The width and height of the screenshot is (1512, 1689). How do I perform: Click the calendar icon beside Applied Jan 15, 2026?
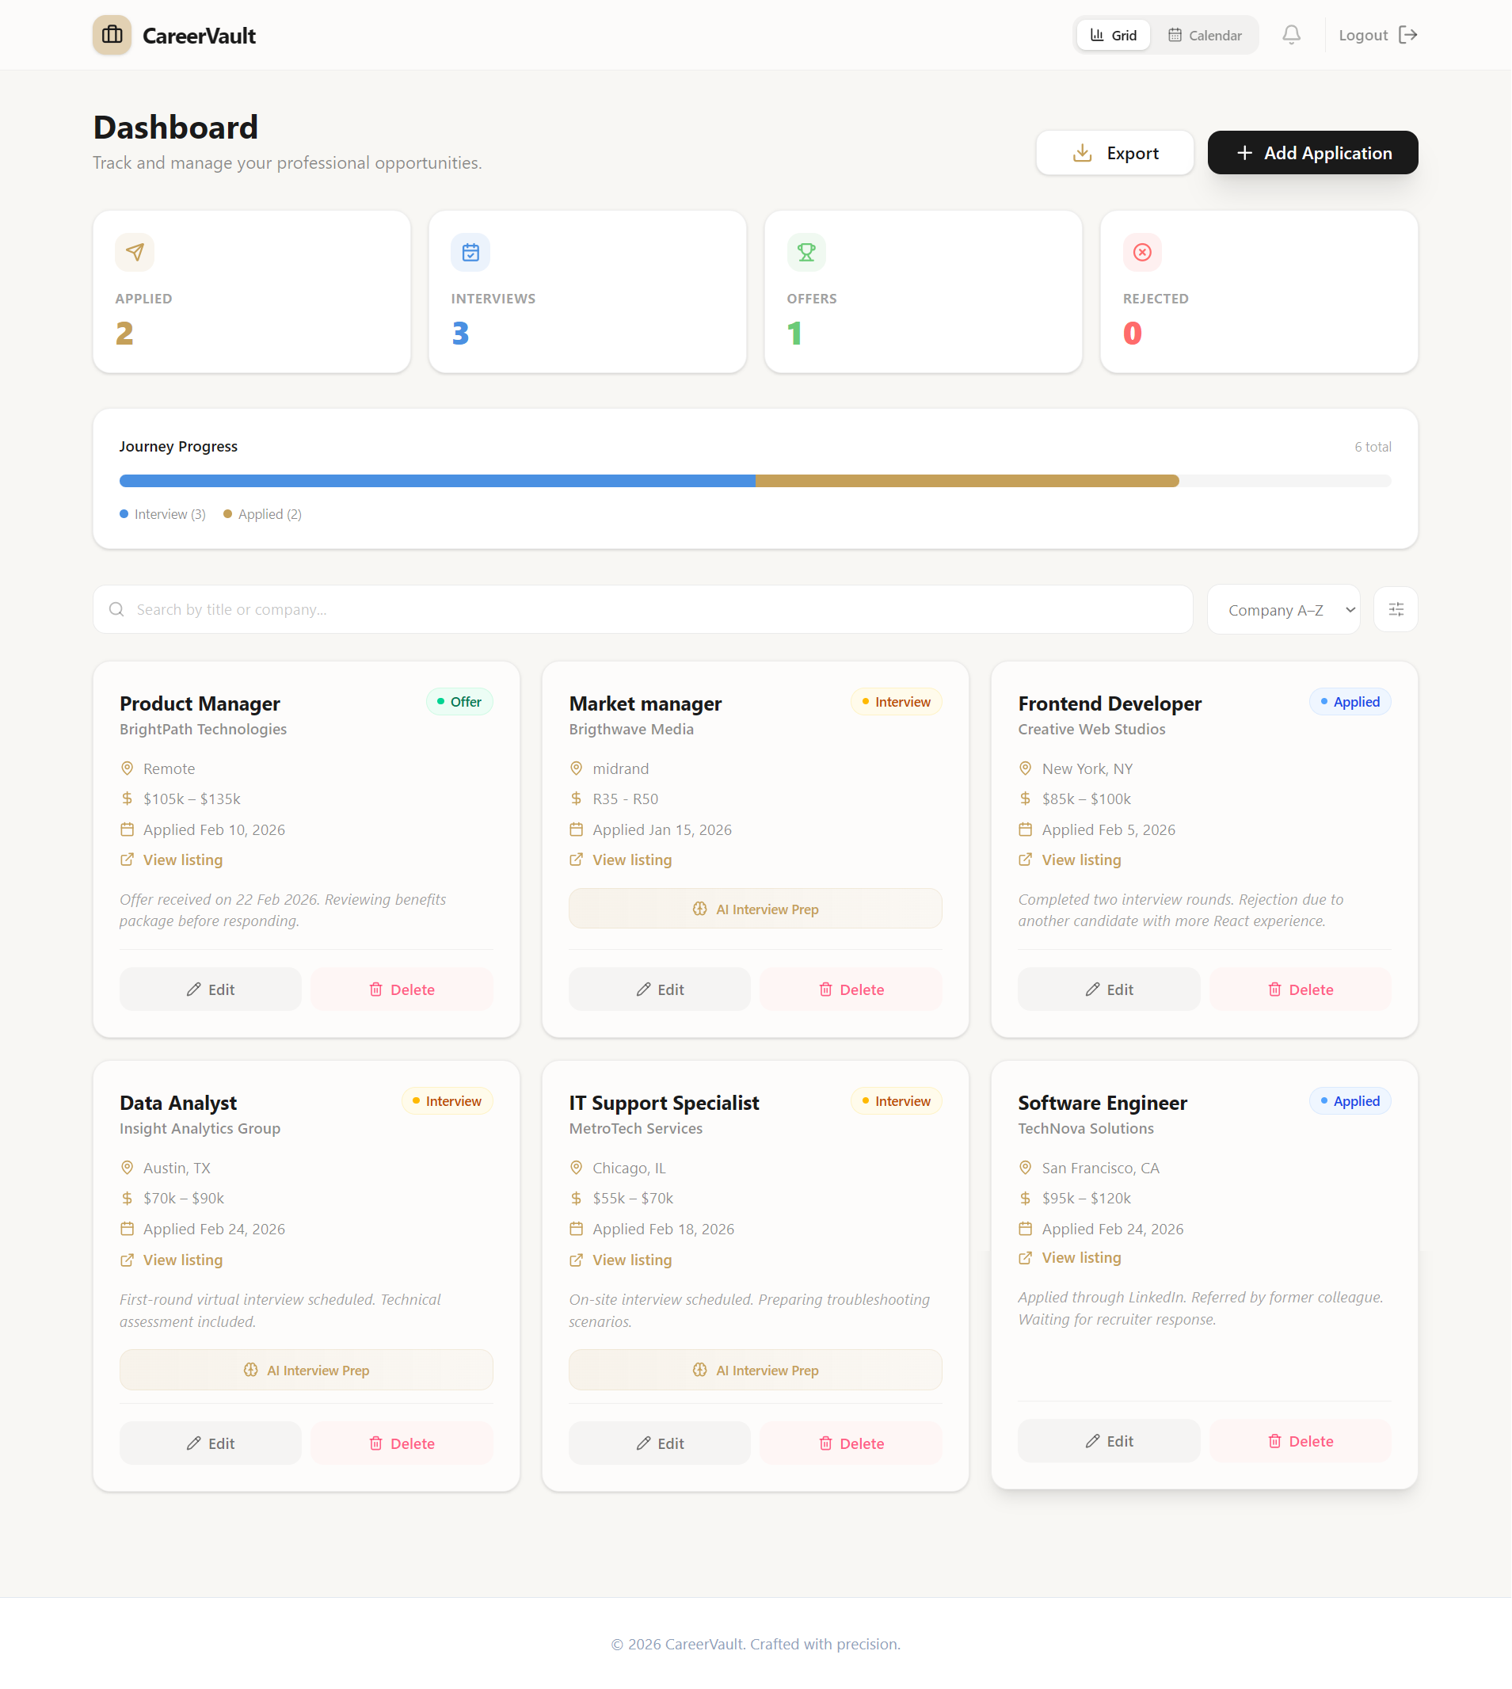577,829
